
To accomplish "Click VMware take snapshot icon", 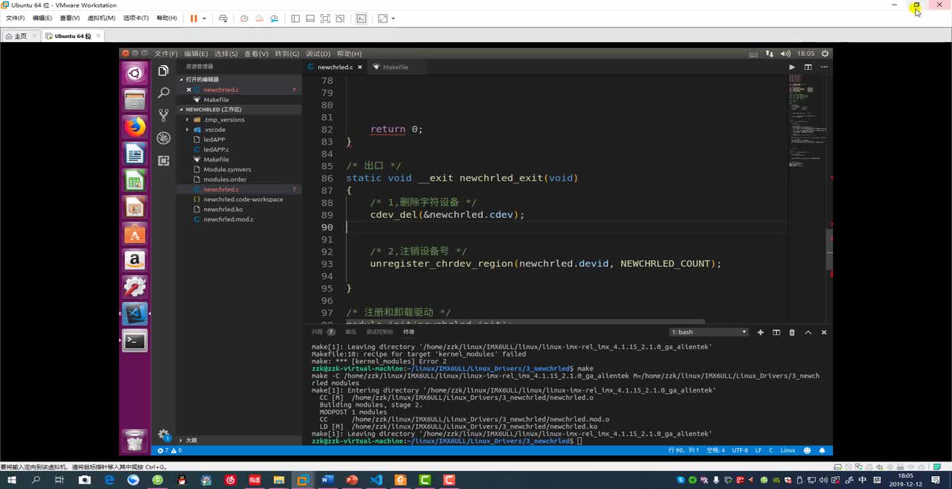I will (244, 18).
